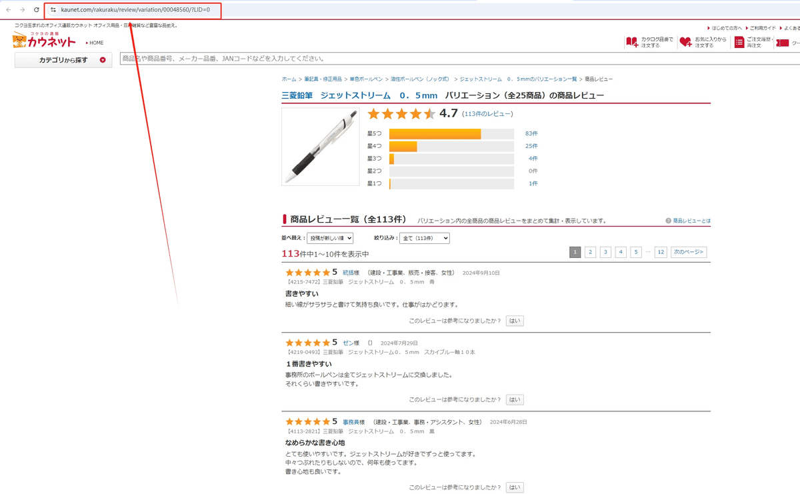The image size is (800, 494).
Task: Click the 筆記具・修正用品 breadcrumb
Action: point(323,79)
